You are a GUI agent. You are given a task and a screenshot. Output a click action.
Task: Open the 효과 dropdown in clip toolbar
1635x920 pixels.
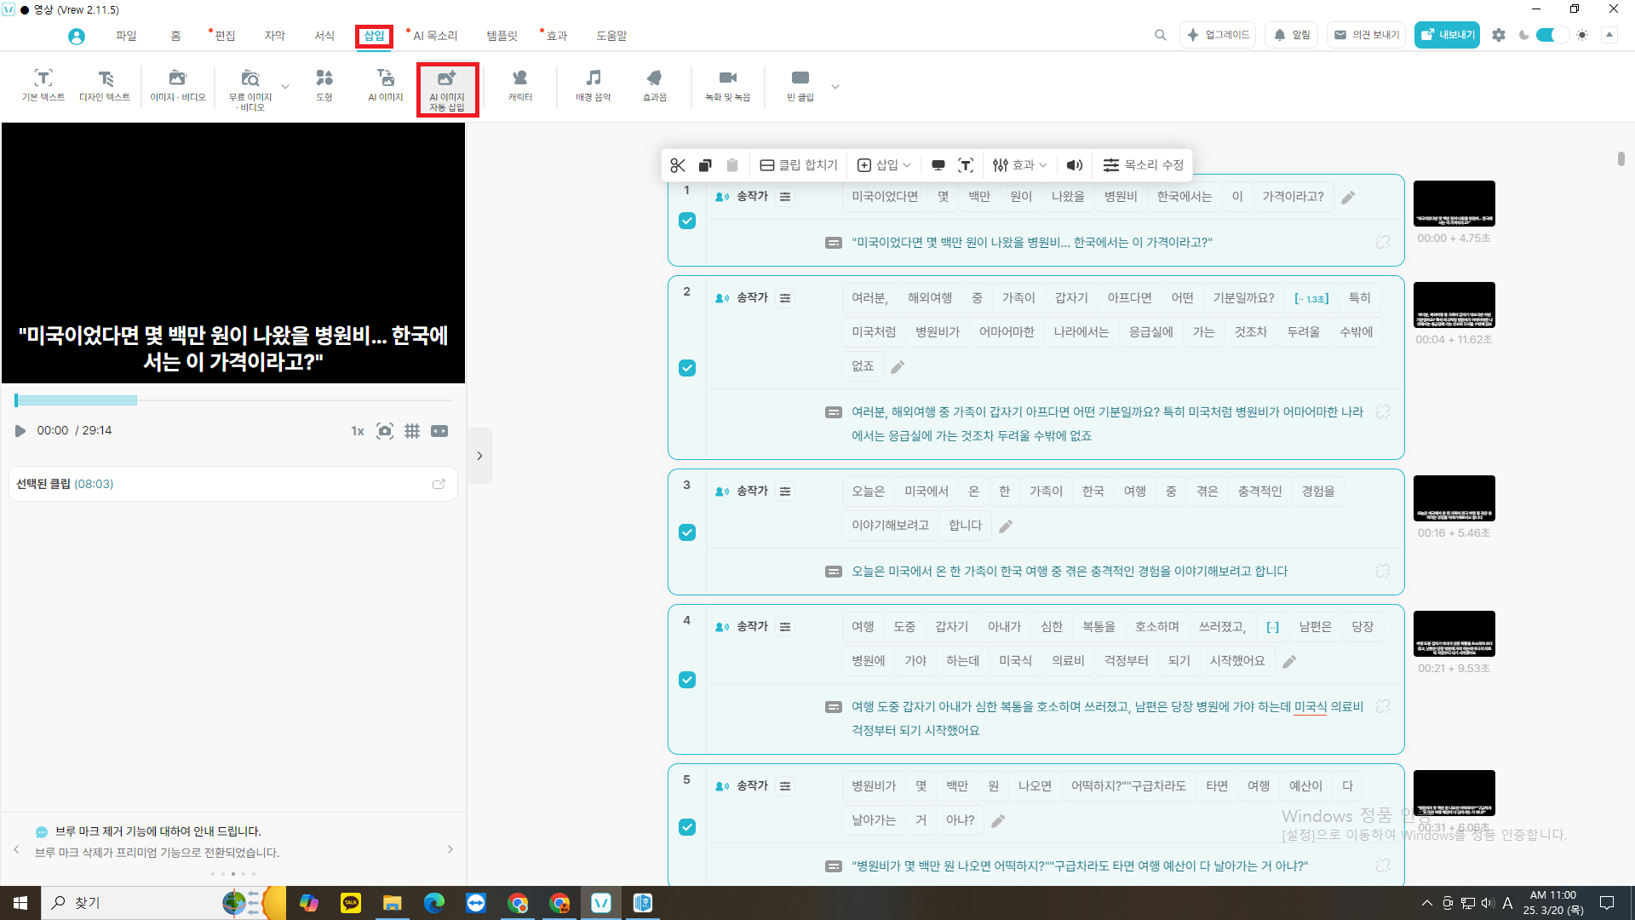[1019, 165]
